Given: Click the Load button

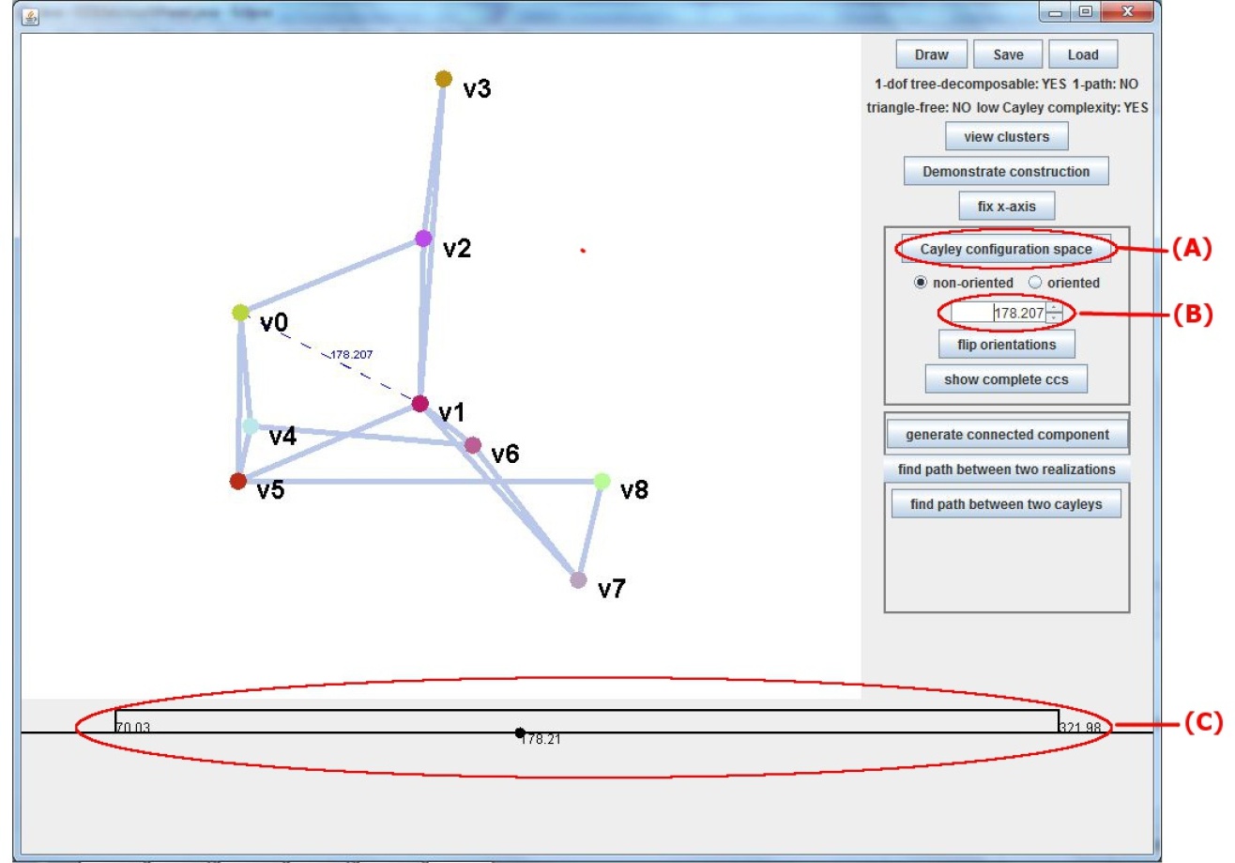Looking at the screenshot, I should [x=1083, y=54].
